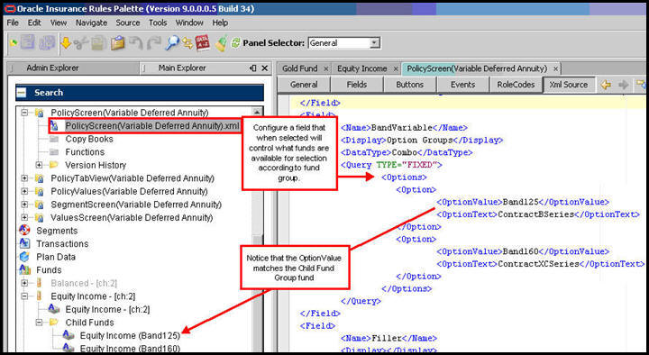
Task: Open the Panel Selector dropdown
Action: coord(374,43)
